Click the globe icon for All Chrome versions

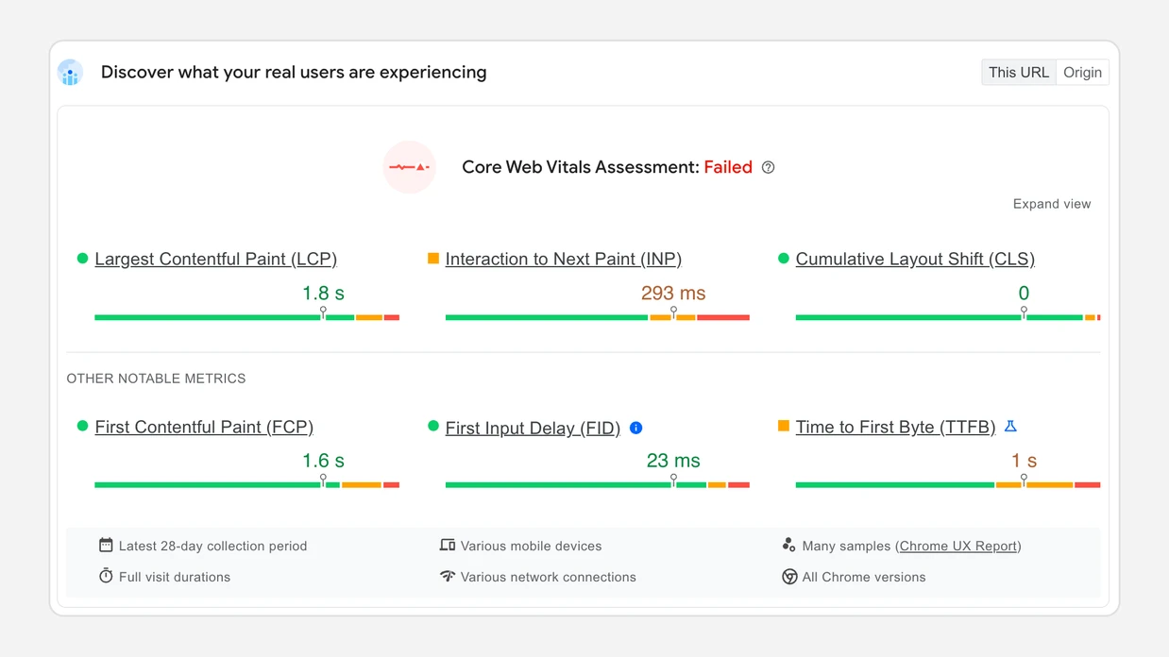click(788, 576)
